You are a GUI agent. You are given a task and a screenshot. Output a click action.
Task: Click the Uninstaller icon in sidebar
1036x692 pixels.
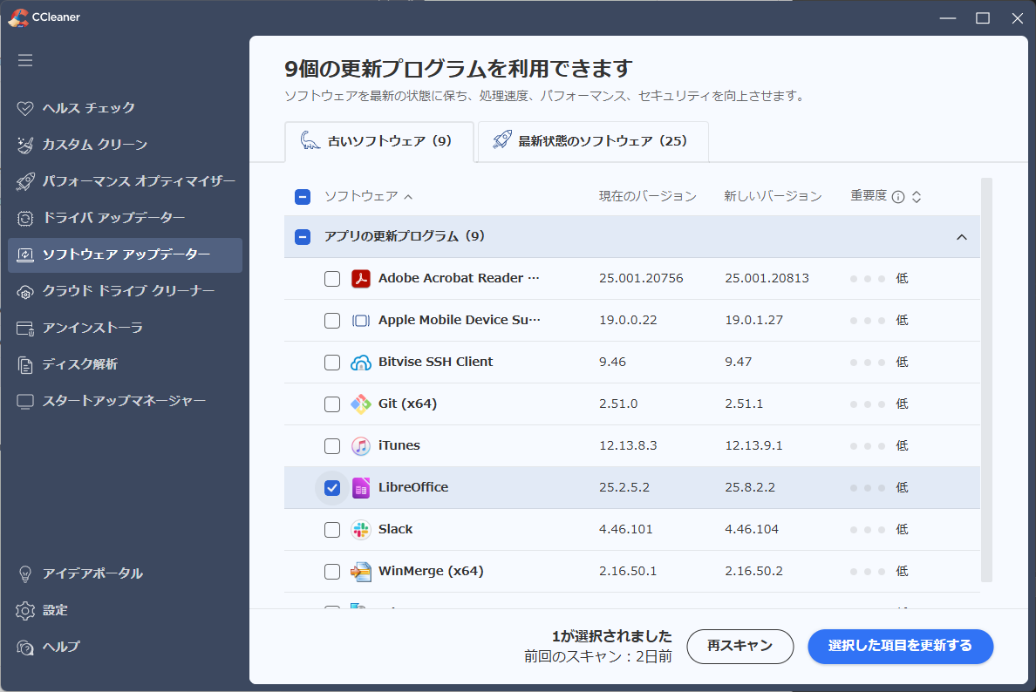coord(25,329)
